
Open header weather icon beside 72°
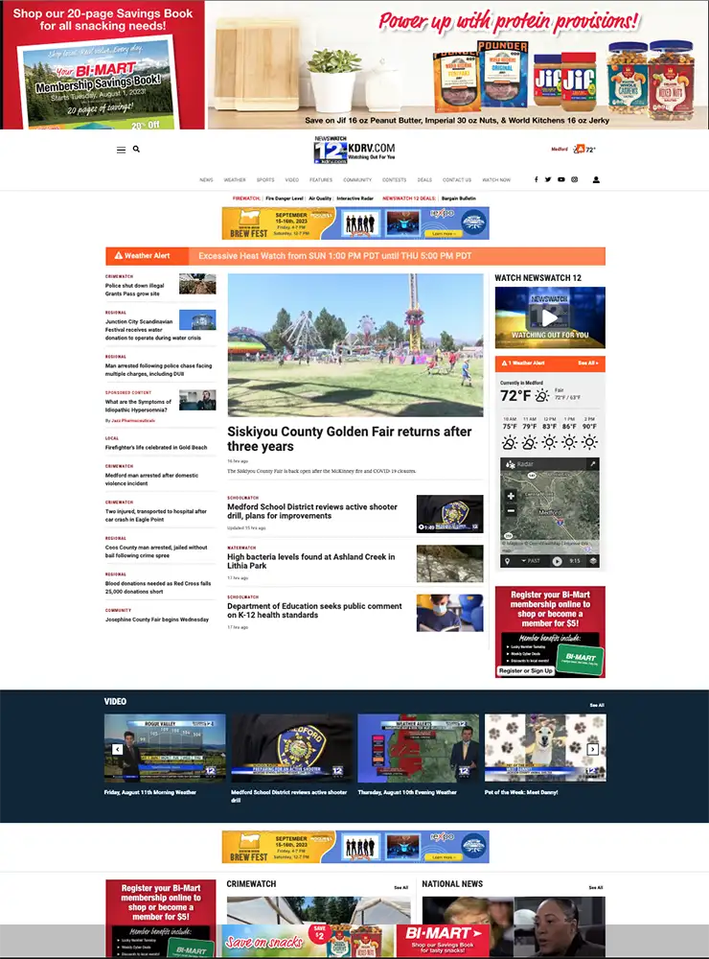[579, 150]
